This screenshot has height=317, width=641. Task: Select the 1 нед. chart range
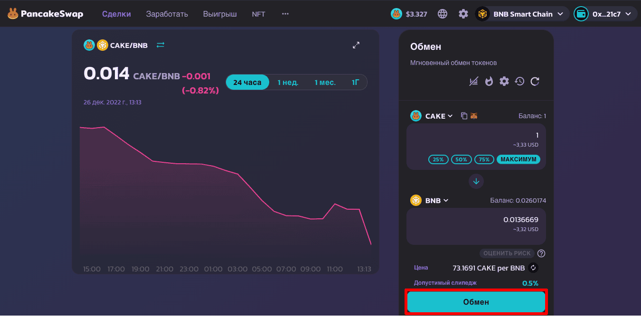(x=288, y=82)
